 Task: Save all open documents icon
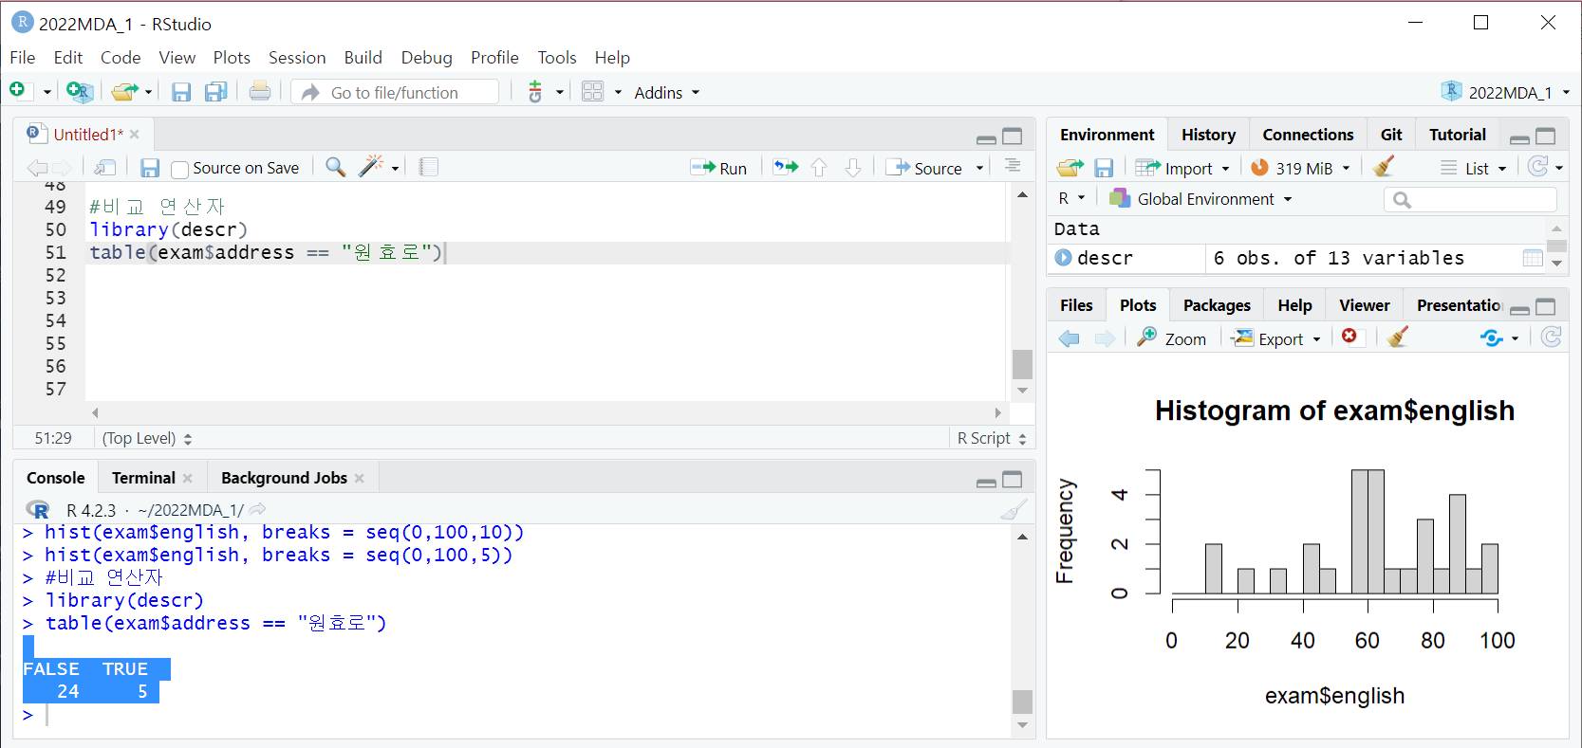click(x=215, y=91)
